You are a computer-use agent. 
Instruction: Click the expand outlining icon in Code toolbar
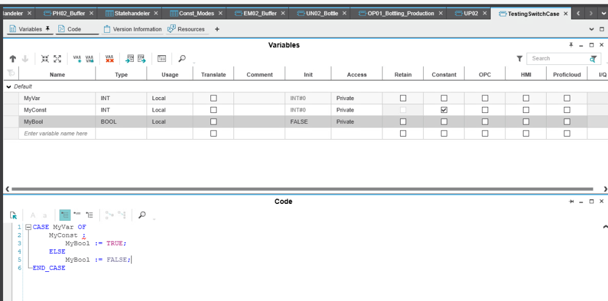(x=89, y=214)
